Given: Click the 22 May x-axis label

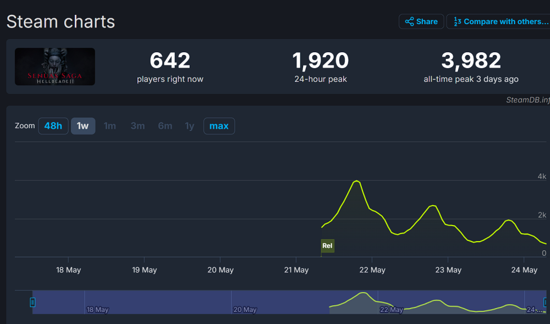Looking at the screenshot, I should coord(372,270).
